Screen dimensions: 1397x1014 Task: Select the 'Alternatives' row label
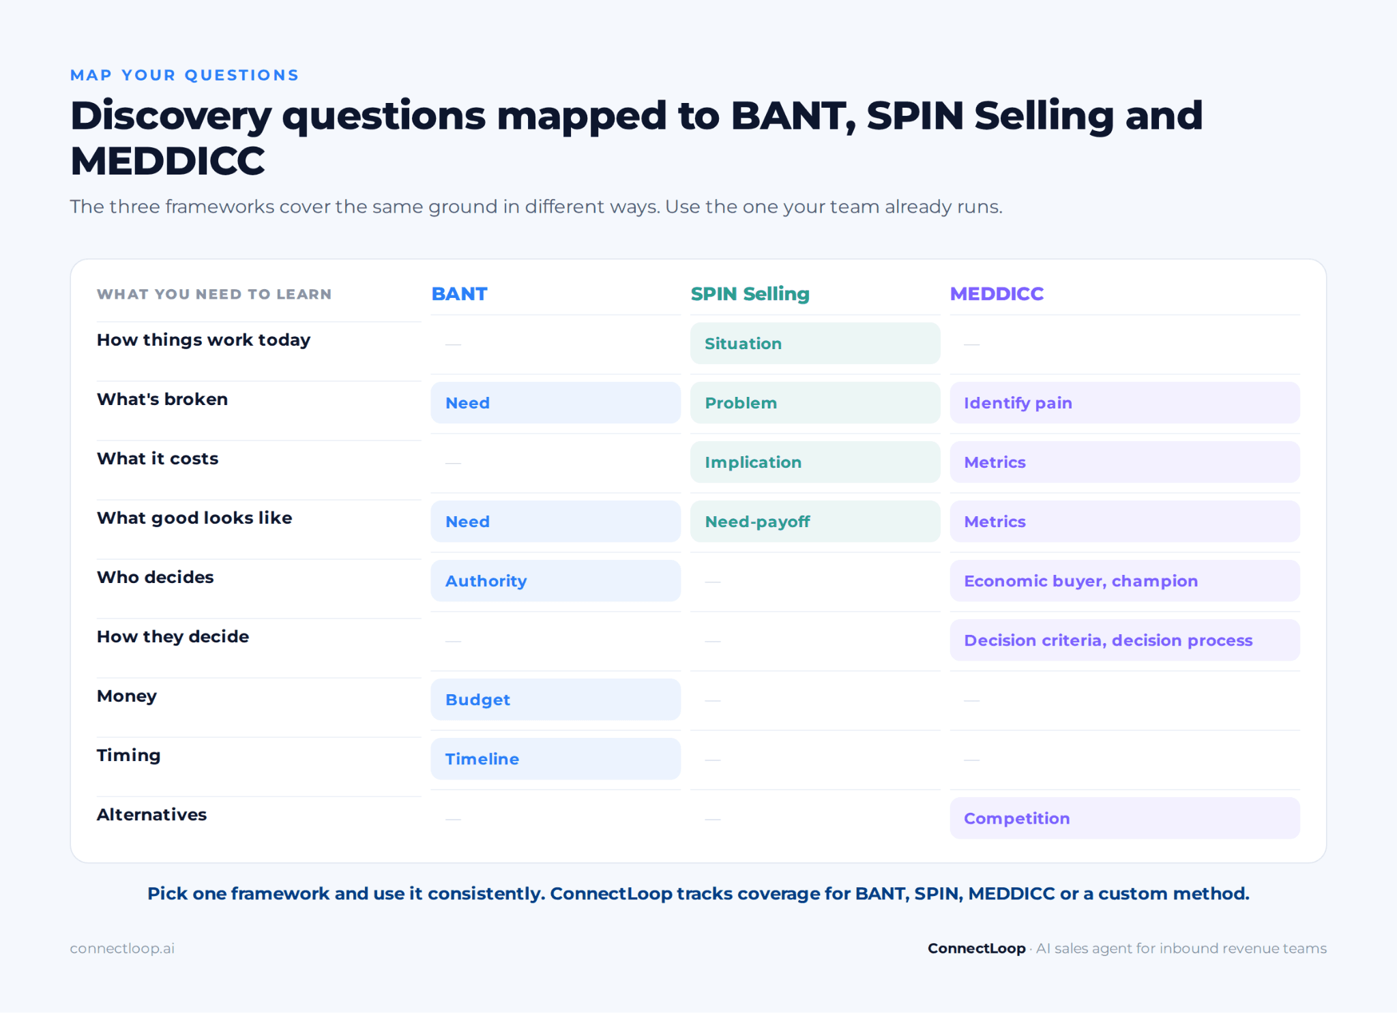tap(151, 815)
